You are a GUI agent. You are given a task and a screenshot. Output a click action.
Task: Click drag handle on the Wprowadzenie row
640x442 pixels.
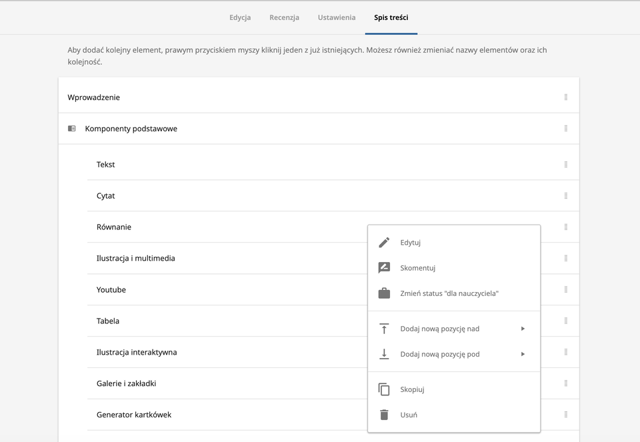click(565, 97)
